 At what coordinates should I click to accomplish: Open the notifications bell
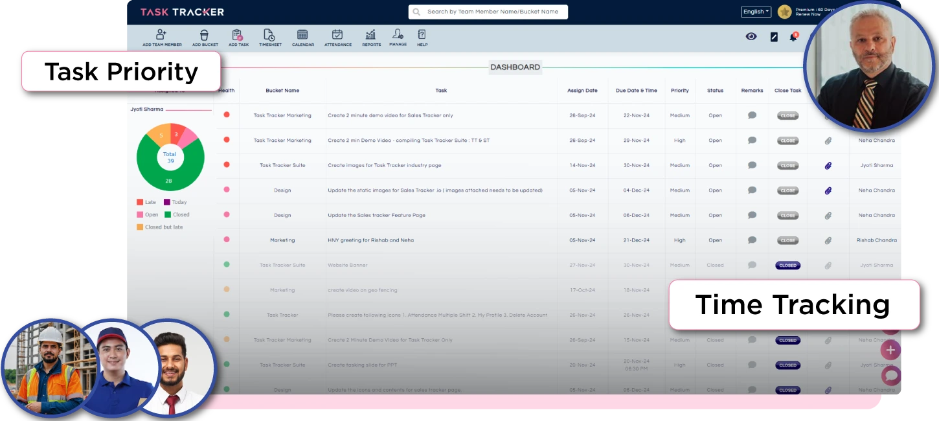[x=793, y=37]
